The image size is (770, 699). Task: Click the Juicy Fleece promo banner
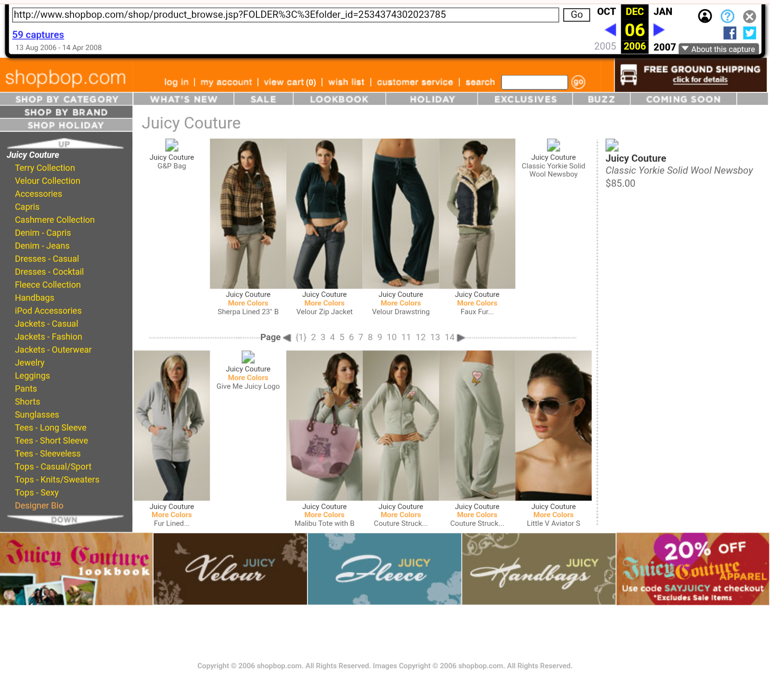[384, 569]
